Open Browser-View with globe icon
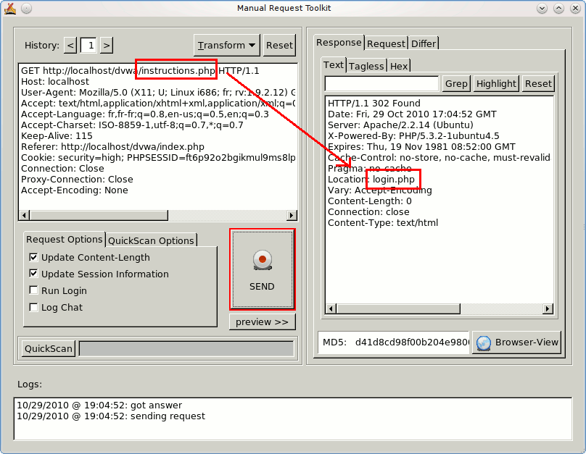The width and height of the screenshot is (586, 454). click(x=516, y=342)
